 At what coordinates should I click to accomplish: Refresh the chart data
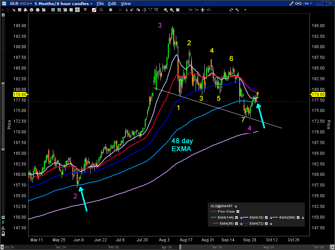pos(231,10)
